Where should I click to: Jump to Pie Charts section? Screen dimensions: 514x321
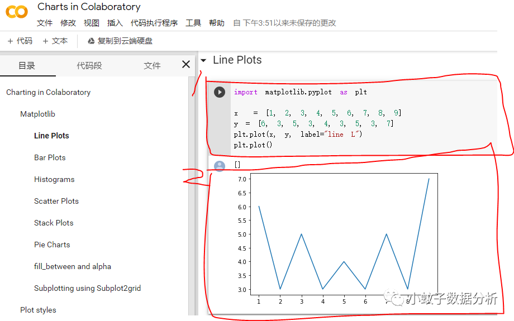point(52,245)
